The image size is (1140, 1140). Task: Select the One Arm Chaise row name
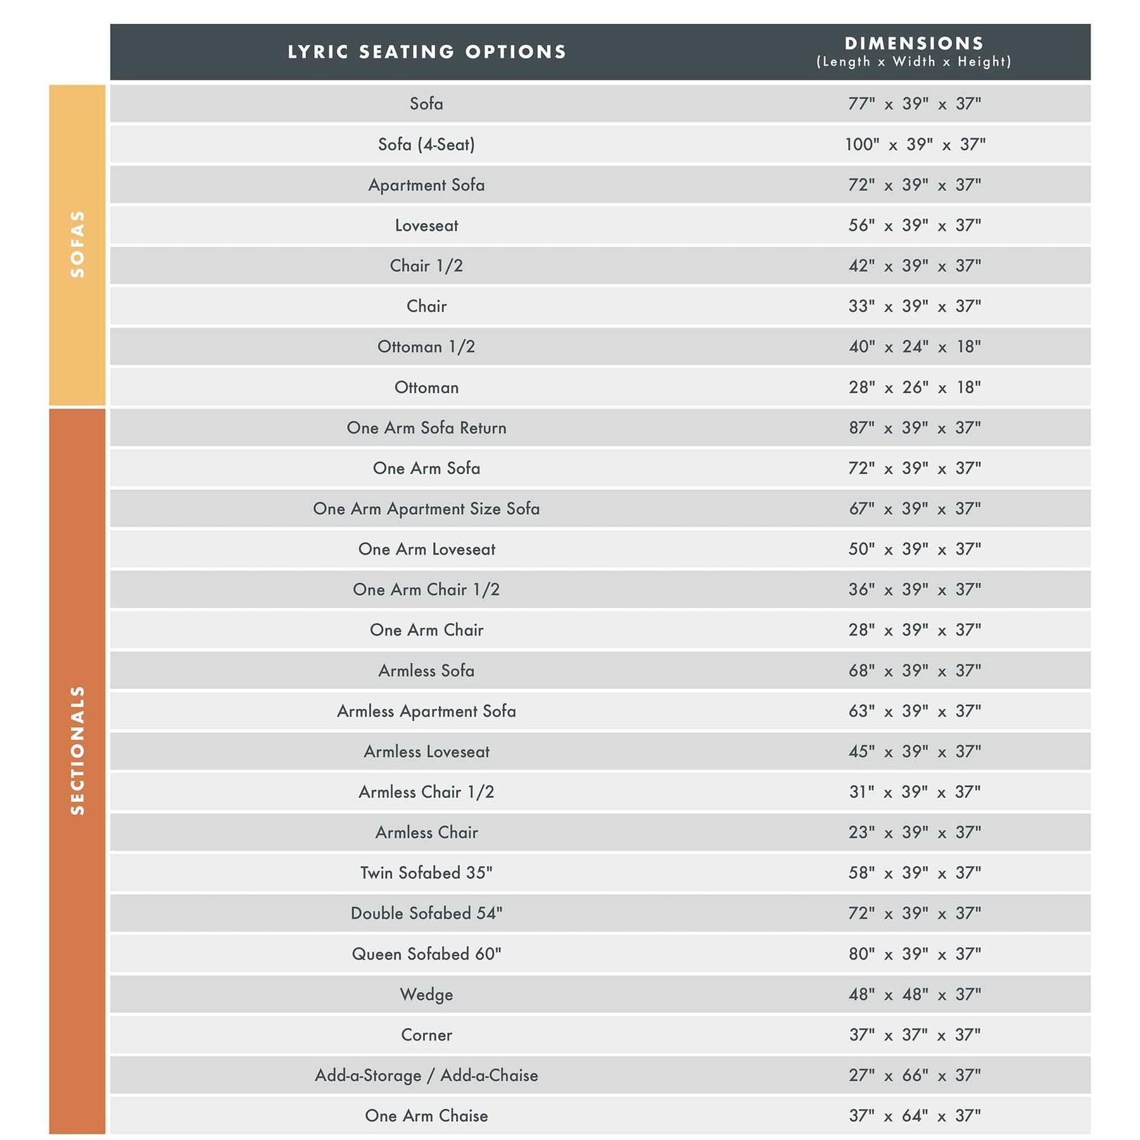click(x=426, y=1116)
